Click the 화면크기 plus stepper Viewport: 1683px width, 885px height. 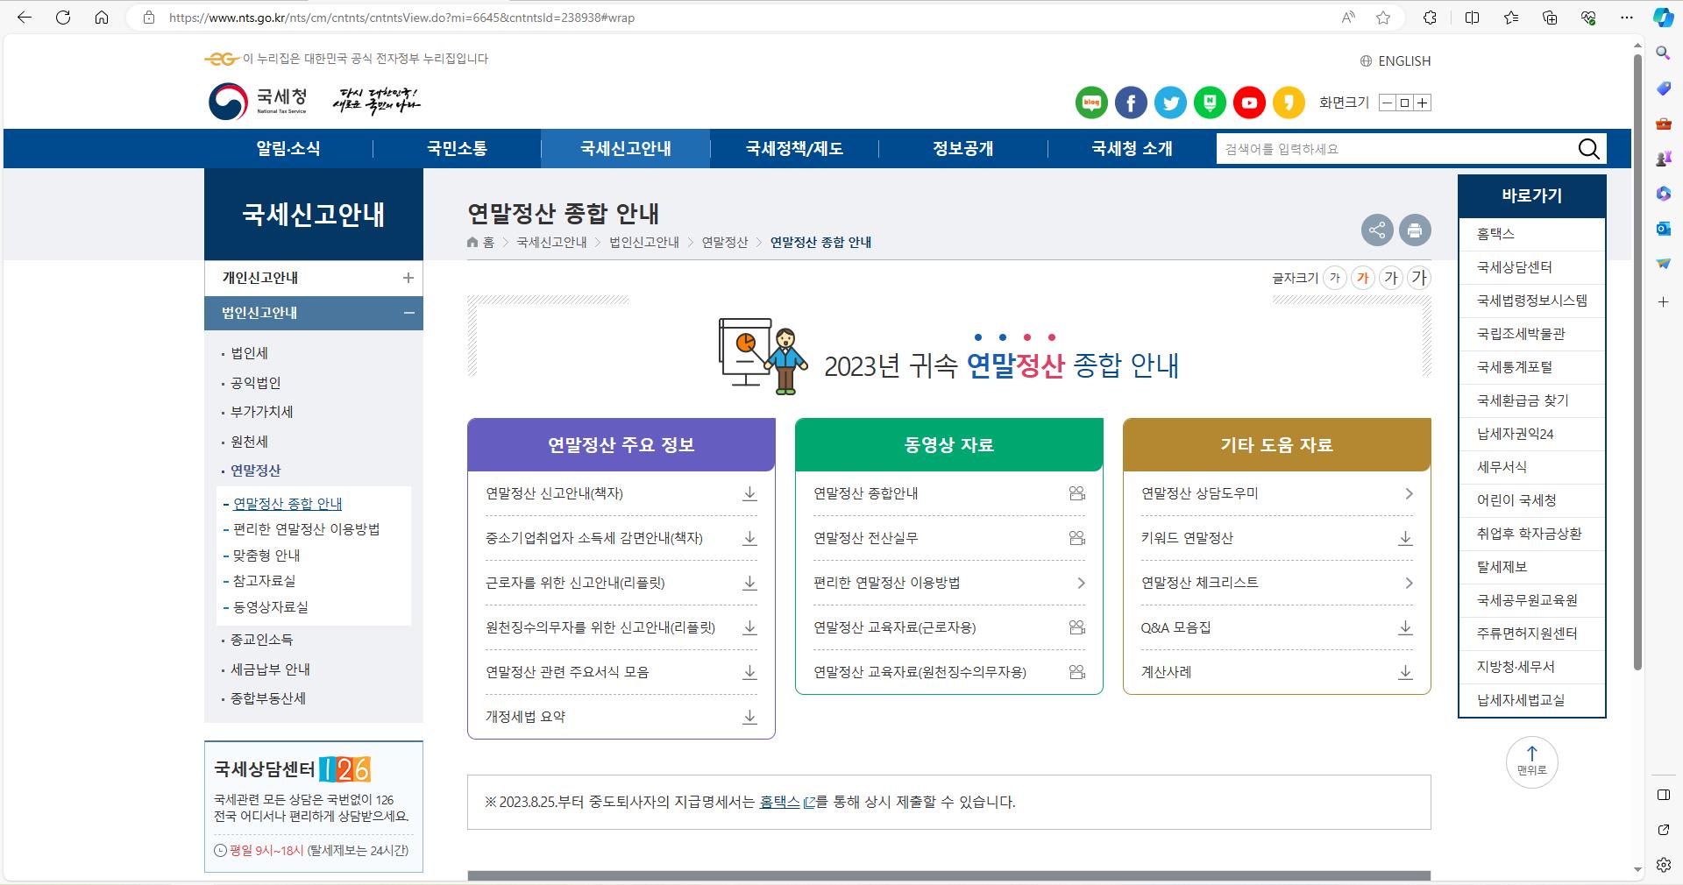[1423, 103]
